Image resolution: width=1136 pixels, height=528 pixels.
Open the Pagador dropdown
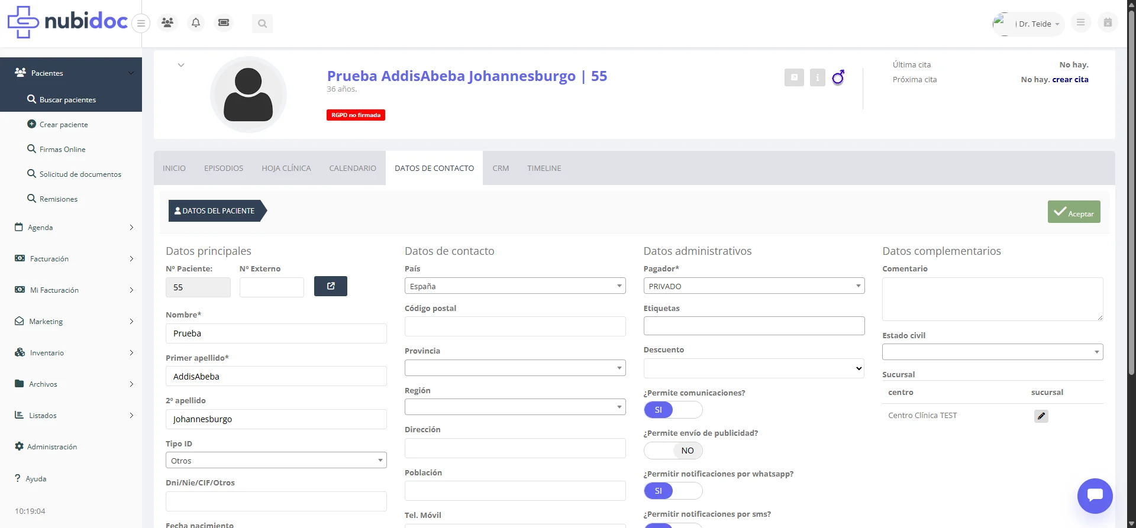point(754,286)
